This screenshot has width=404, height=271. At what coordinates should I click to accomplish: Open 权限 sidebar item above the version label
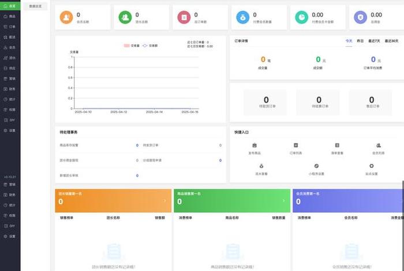pyautogui.click(x=10, y=110)
